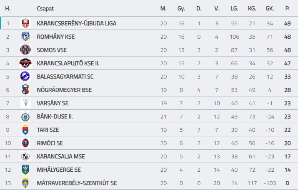Sort table by the P. points column
The width and height of the screenshot is (298, 190).
coord(287,9)
